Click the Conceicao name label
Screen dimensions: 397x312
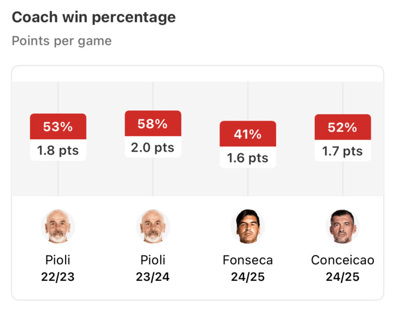click(x=343, y=260)
